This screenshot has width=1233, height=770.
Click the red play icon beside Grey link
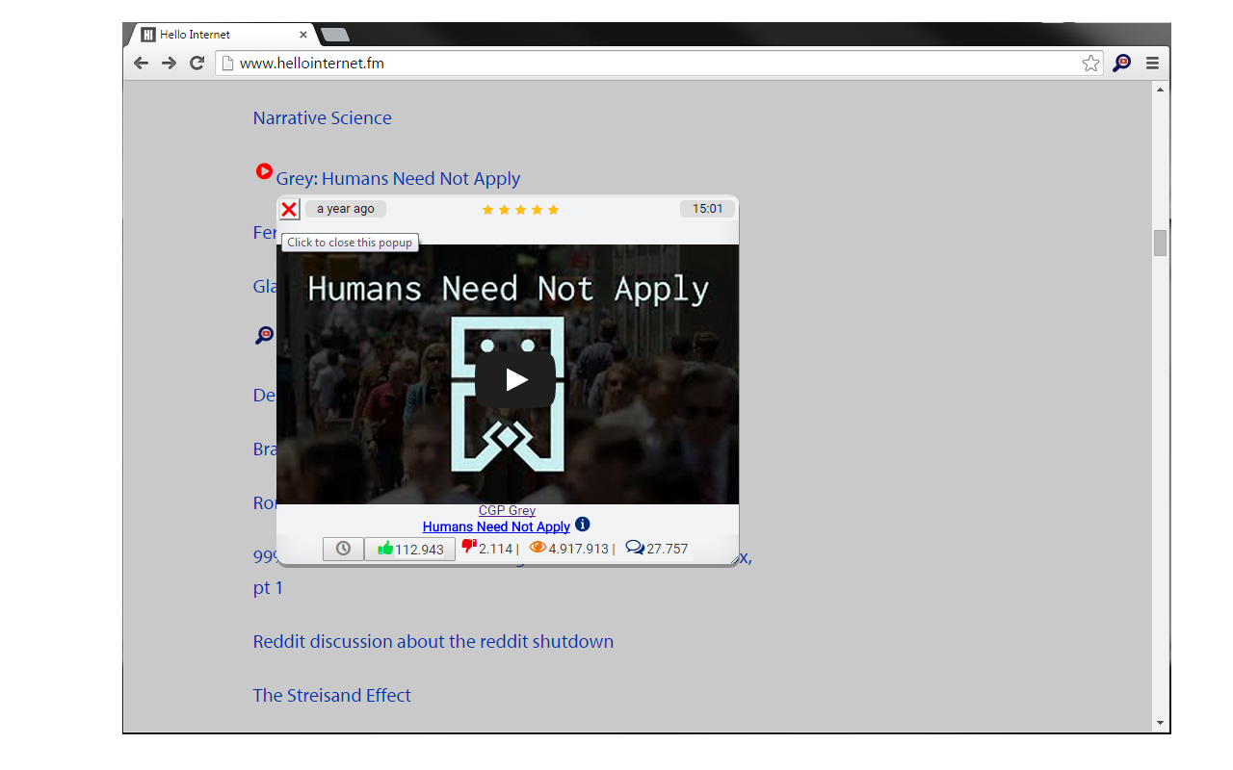click(264, 171)
